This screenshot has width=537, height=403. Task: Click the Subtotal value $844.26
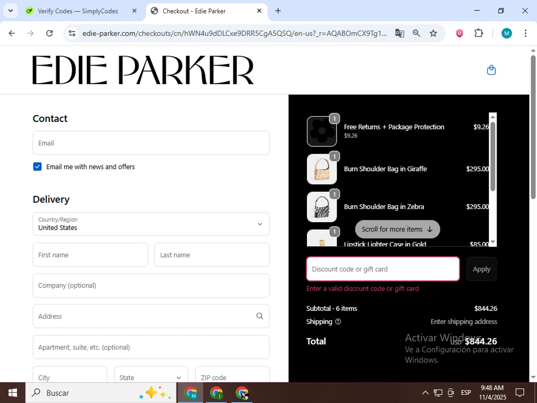(x=485, y=308)
